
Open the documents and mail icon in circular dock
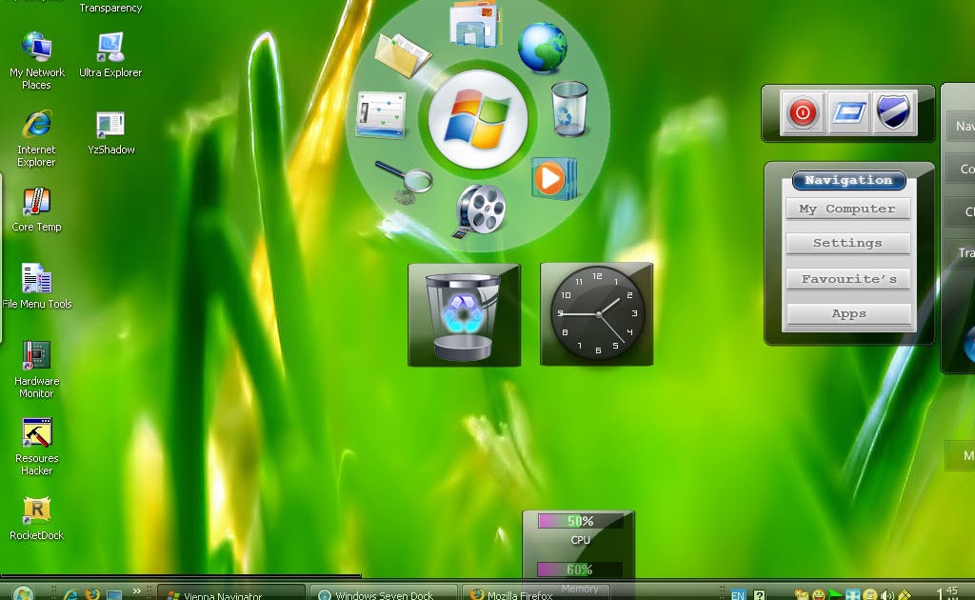[474, 24]
